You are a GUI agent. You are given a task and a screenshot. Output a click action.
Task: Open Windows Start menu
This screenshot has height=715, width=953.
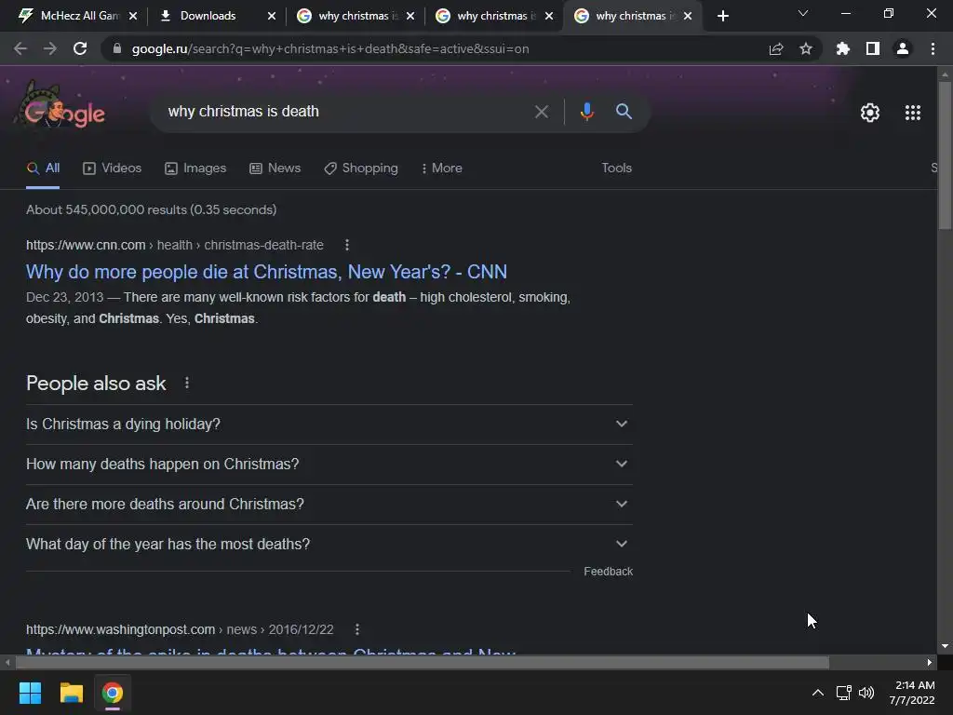click(x=30, y=693)
